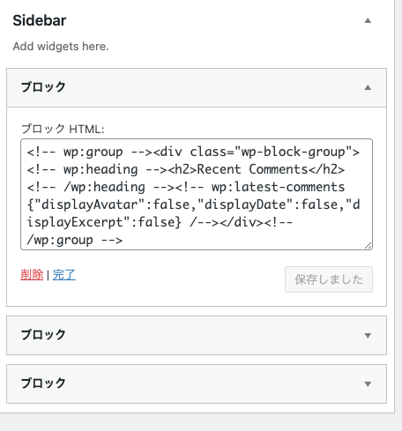The width and height of the screenshot is (402, 431).
Task: Click the second ブロック widget title text
Action: [x=43, y=335]
